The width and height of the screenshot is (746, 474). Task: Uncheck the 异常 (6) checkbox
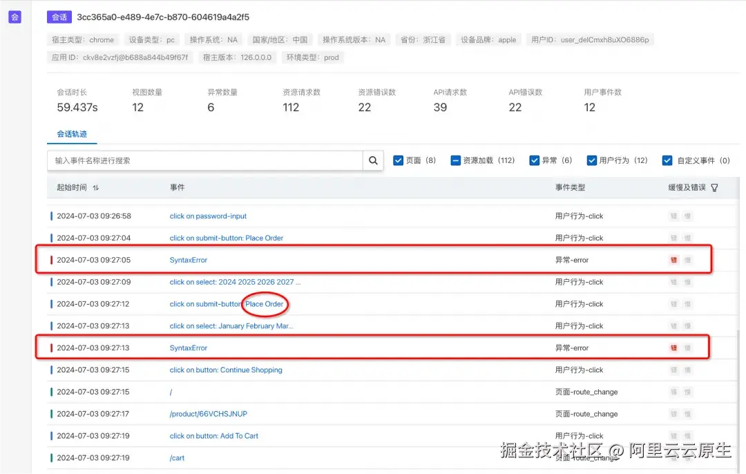535,160
